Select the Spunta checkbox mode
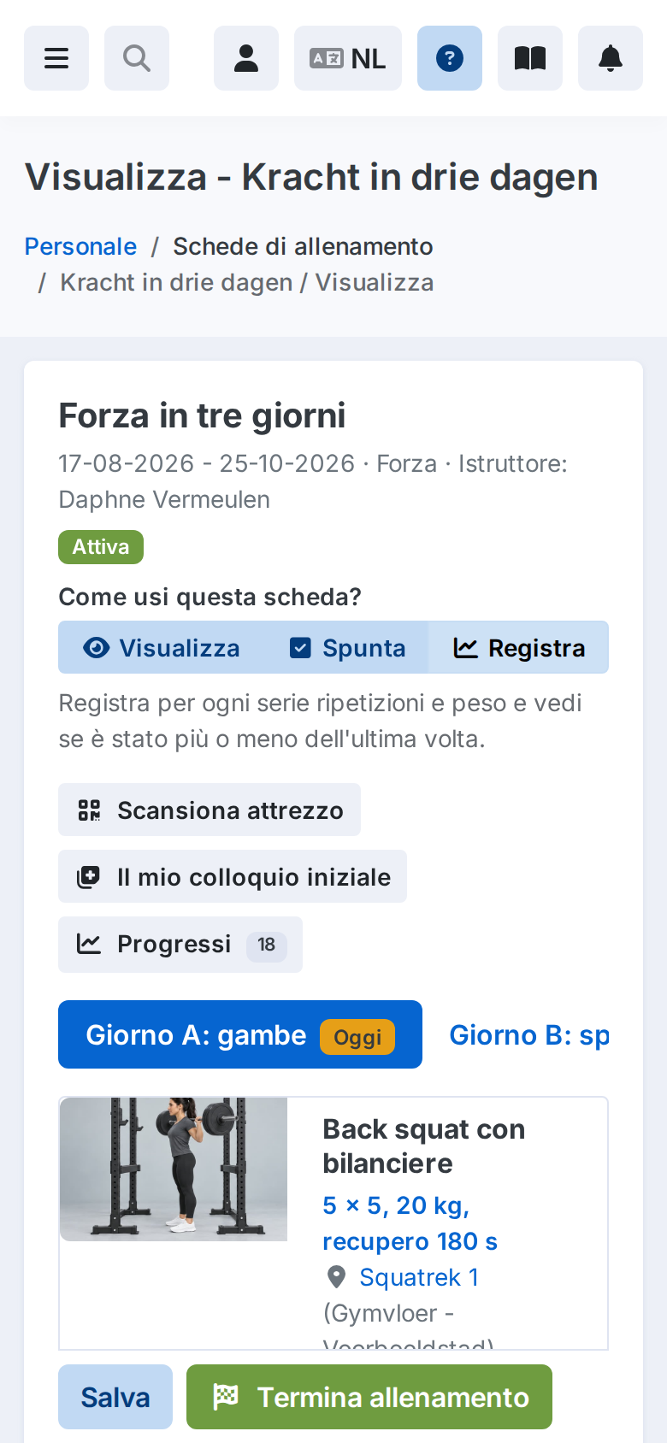Image resolution: width=667 pixels, height=1443 pixels. pos(346,647)
